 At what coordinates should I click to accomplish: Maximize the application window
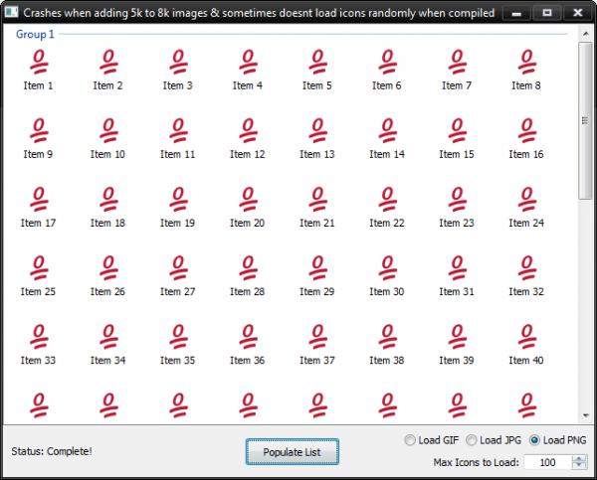pos(547,13)
